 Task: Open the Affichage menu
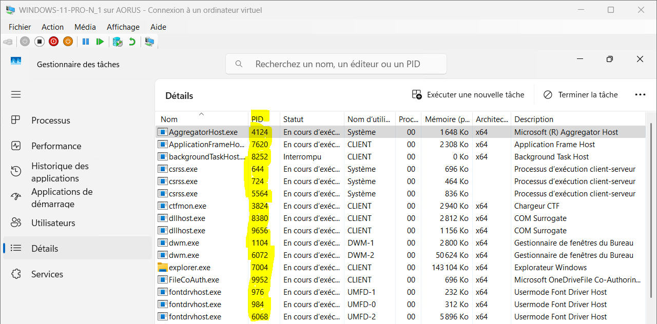[x=123, y=27]
